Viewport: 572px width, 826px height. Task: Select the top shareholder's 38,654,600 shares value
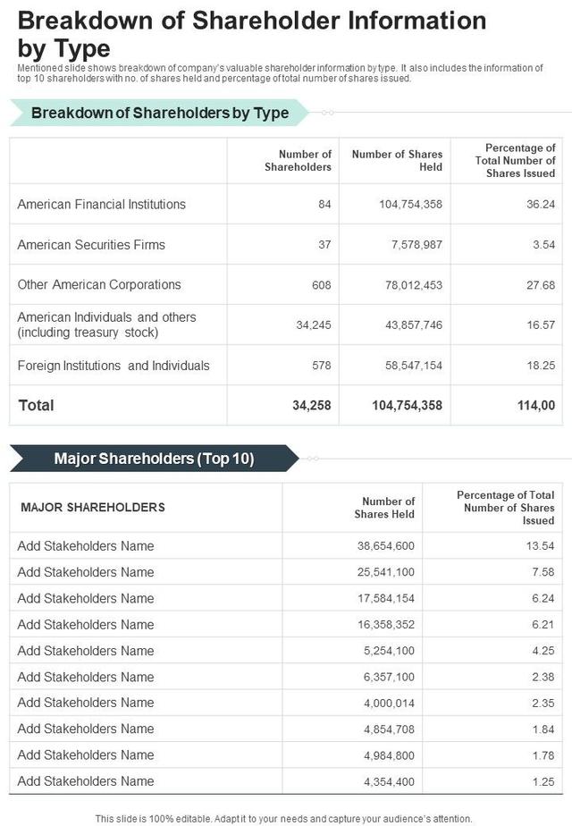(386, 546)
